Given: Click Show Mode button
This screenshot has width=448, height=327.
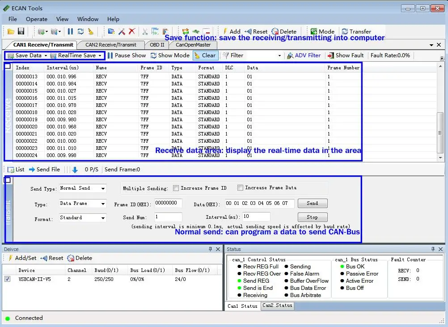Looking at the screenshot, I should click(x=170, y=55).
